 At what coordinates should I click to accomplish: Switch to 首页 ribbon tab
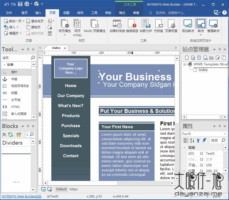tap(25, 13)
